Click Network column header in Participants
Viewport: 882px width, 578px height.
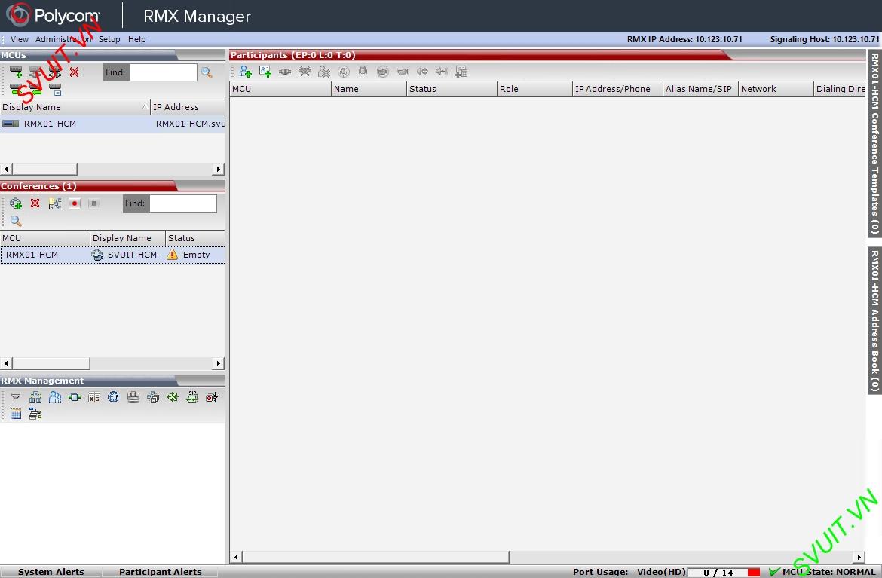(x=776, y=89)
